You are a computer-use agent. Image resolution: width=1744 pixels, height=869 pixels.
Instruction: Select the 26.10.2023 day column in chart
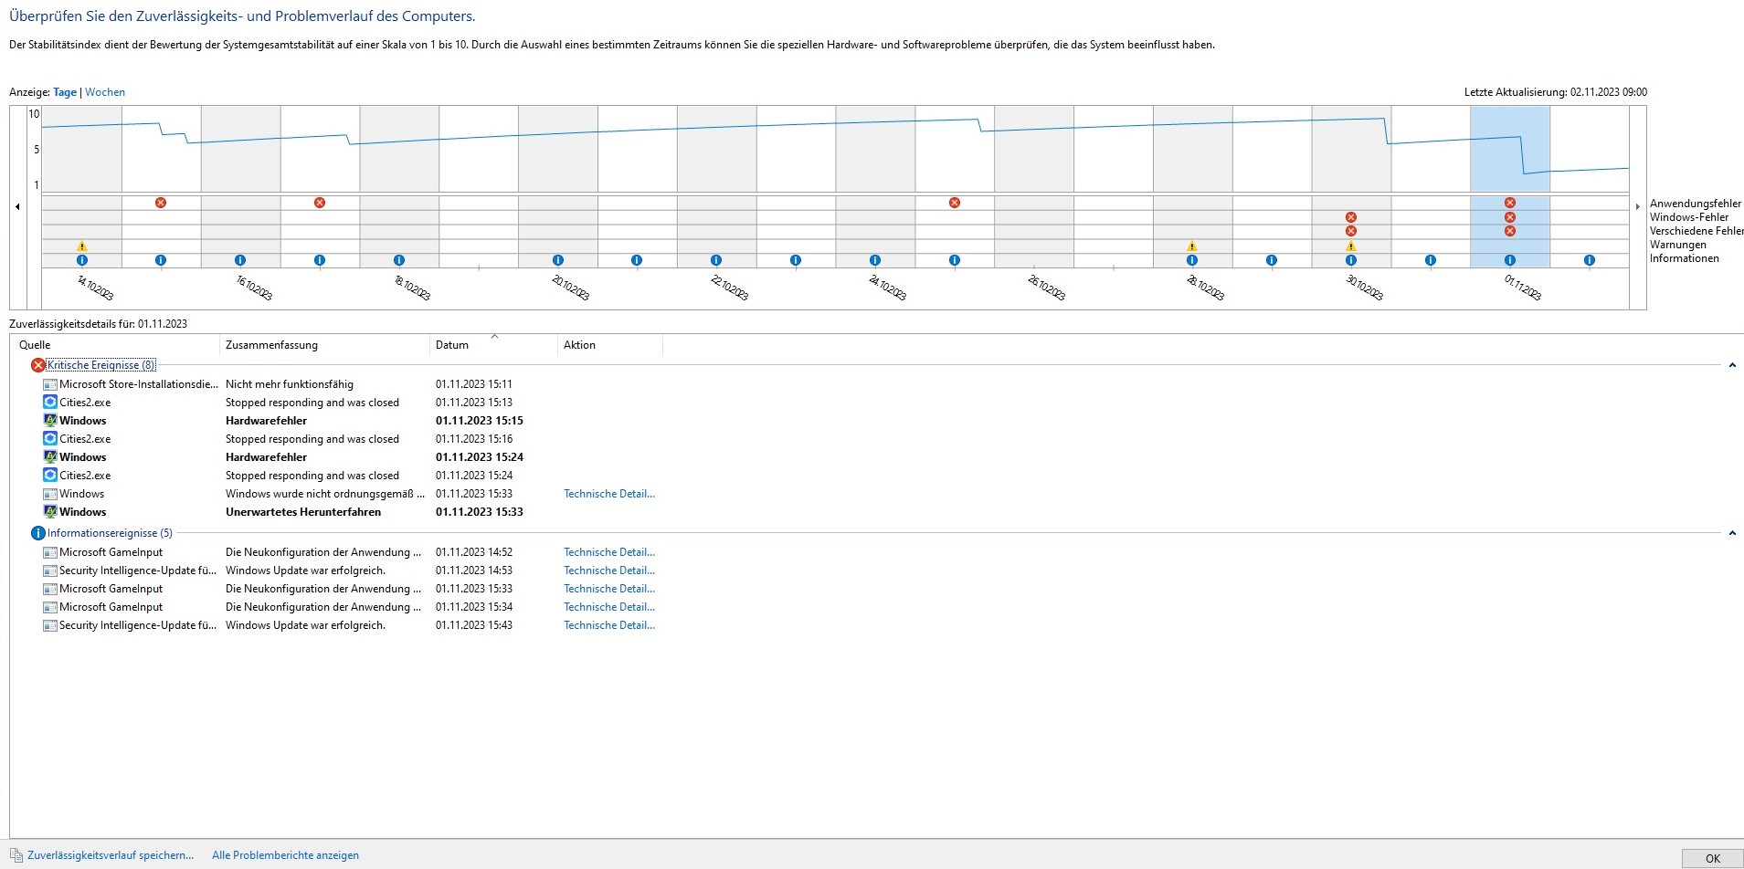click(1034, 187)
